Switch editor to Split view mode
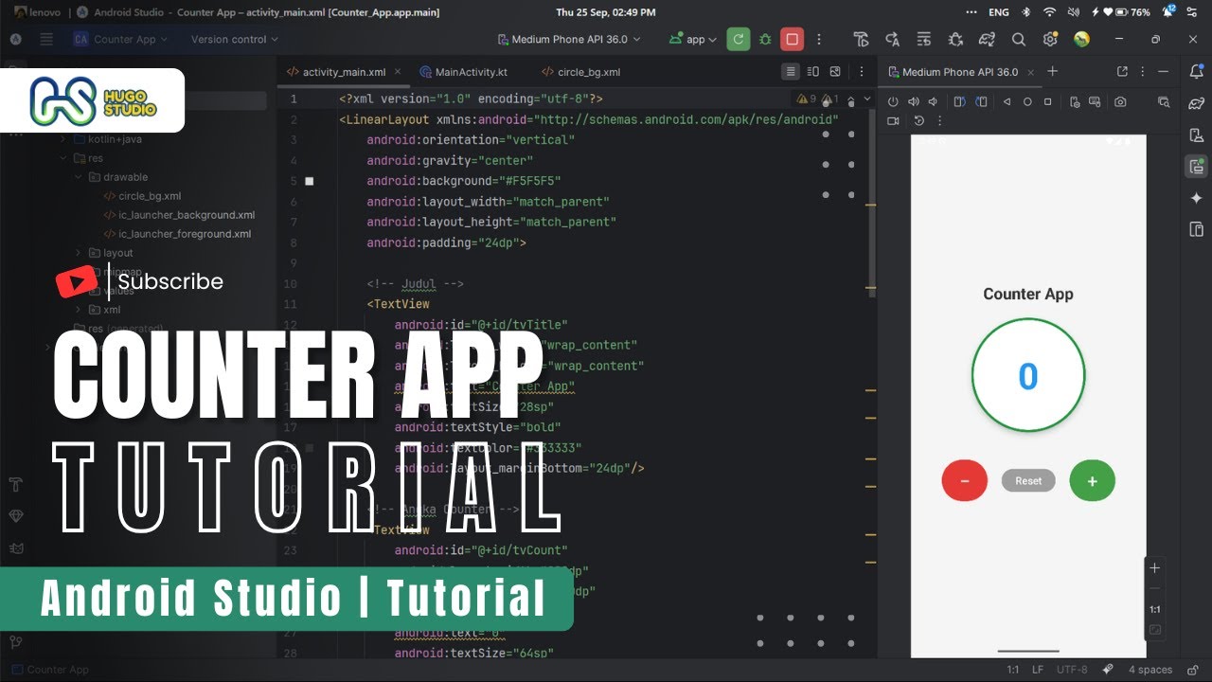The image size is (1212, 682). tap(813, 72)
